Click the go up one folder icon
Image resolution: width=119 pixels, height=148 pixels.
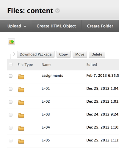click(12, 42)
